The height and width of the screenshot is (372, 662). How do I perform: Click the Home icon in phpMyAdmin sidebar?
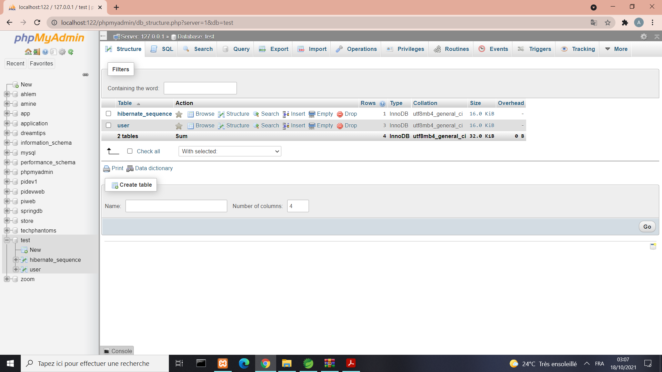pyautogui.click(x=28, y=52)
